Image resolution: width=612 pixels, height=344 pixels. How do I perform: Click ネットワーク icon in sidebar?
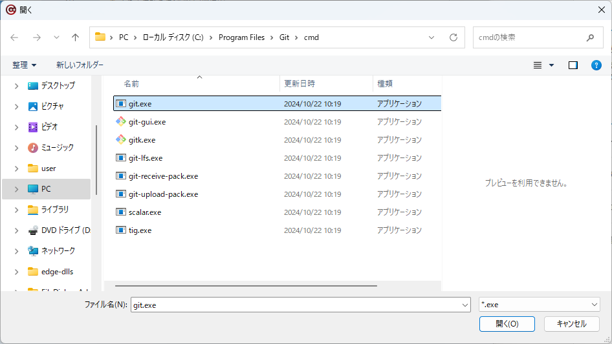33,251
